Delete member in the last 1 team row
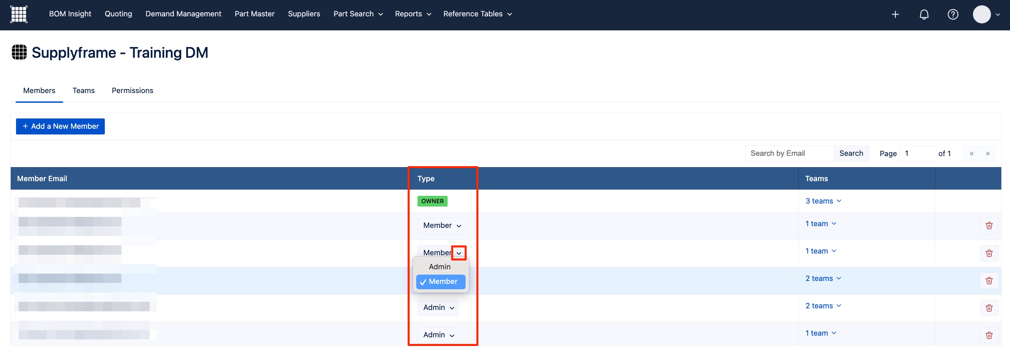Image resolution: width=1010 pixels, height=349 pixels. 989,335
